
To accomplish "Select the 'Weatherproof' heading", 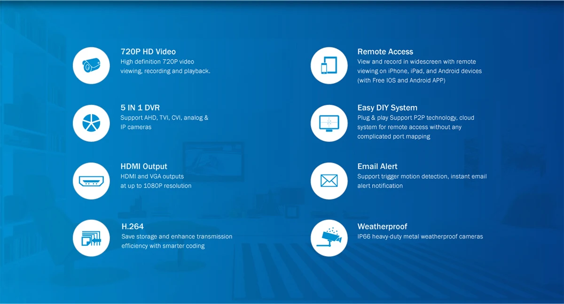I will pyautogui.click(x=383, y=226).
